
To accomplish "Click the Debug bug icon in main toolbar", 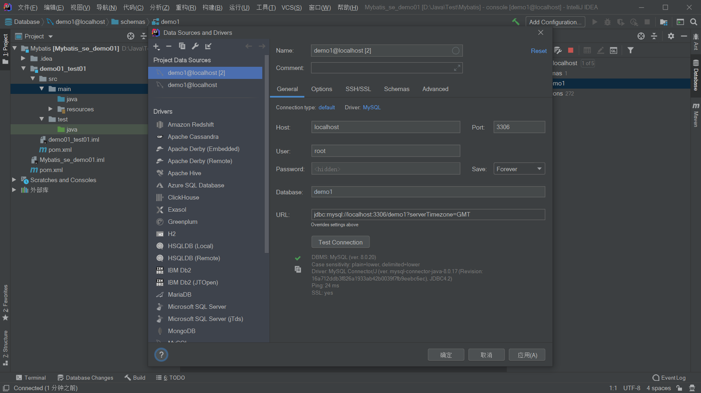I will point(608,22).
